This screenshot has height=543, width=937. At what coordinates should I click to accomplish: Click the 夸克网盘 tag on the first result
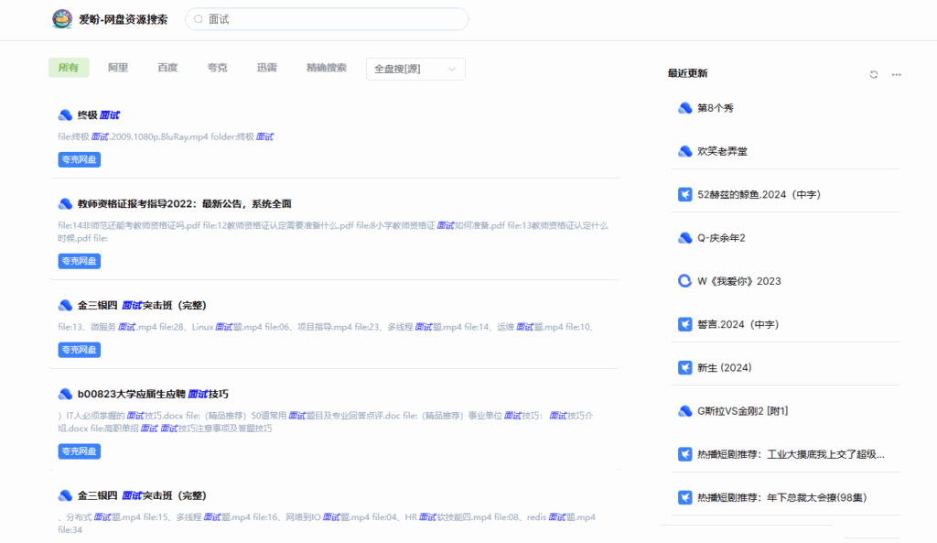click(79, 158)
